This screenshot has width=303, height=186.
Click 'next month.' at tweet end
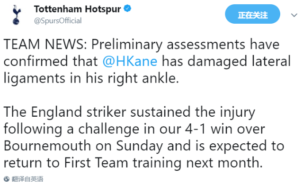tap(224, 163)
